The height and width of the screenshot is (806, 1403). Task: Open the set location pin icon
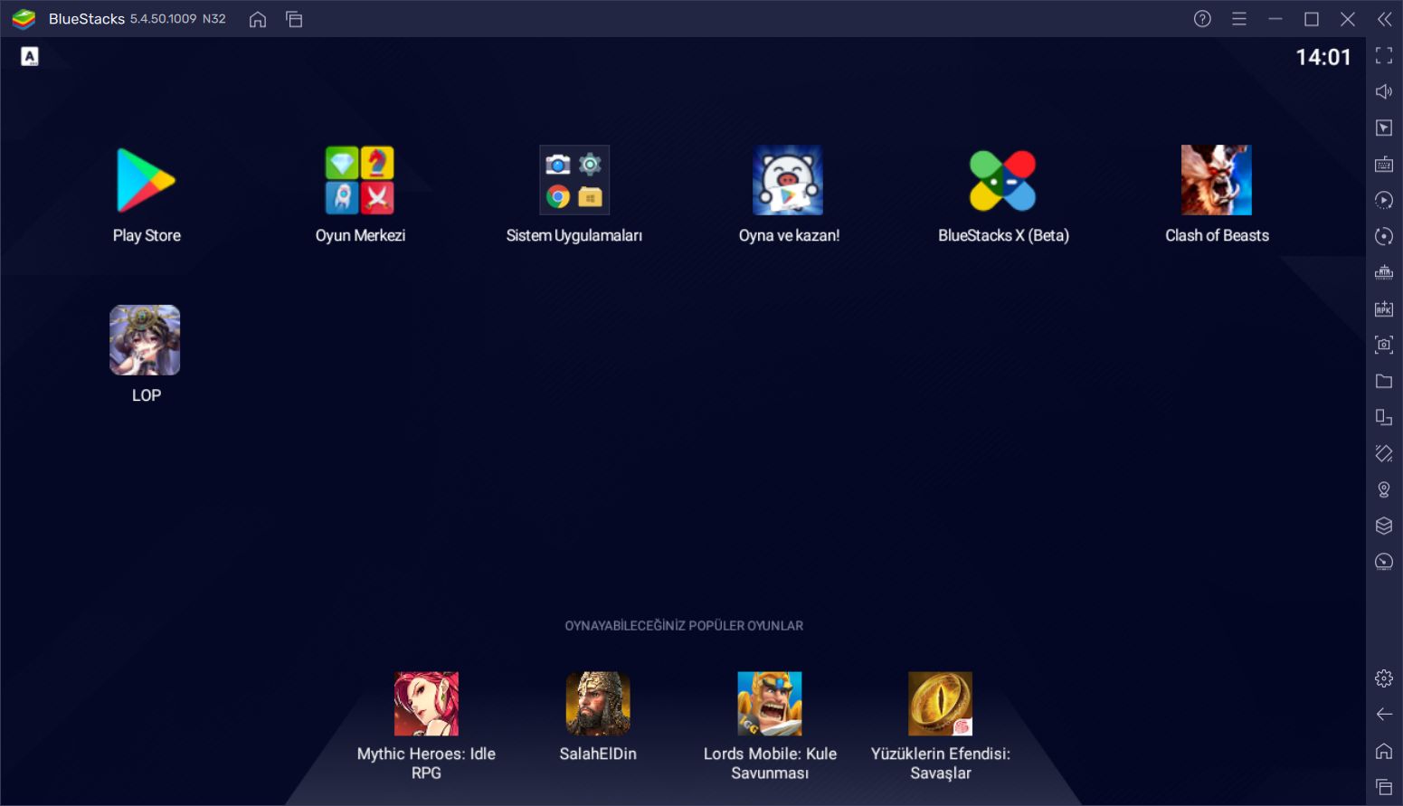(x=1384, y=489)
